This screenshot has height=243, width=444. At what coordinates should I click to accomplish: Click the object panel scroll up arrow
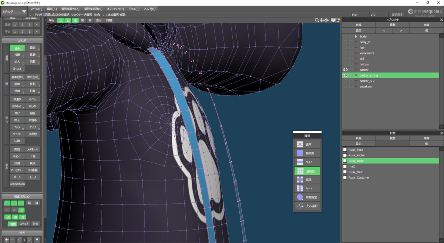tap(441, 36)
